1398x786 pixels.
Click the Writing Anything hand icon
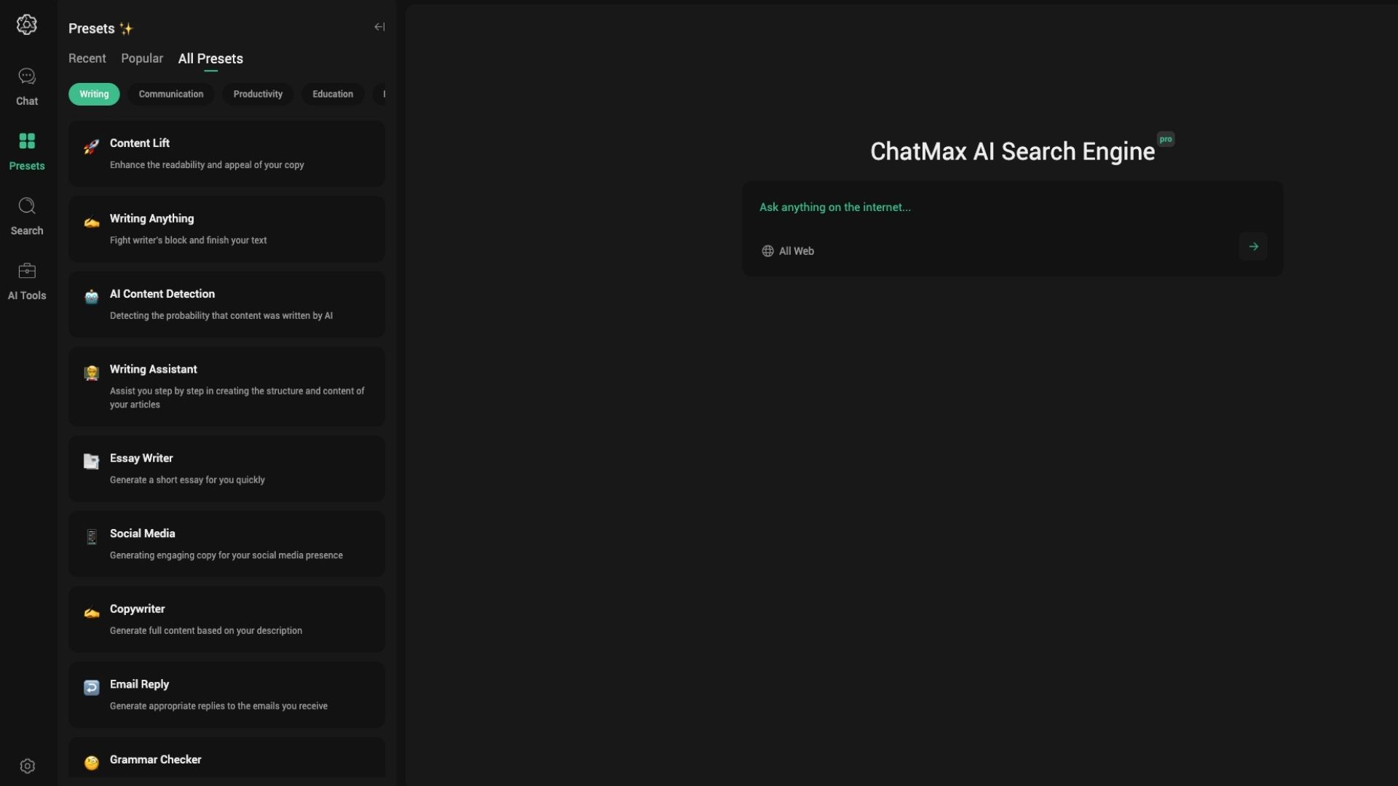91,223
